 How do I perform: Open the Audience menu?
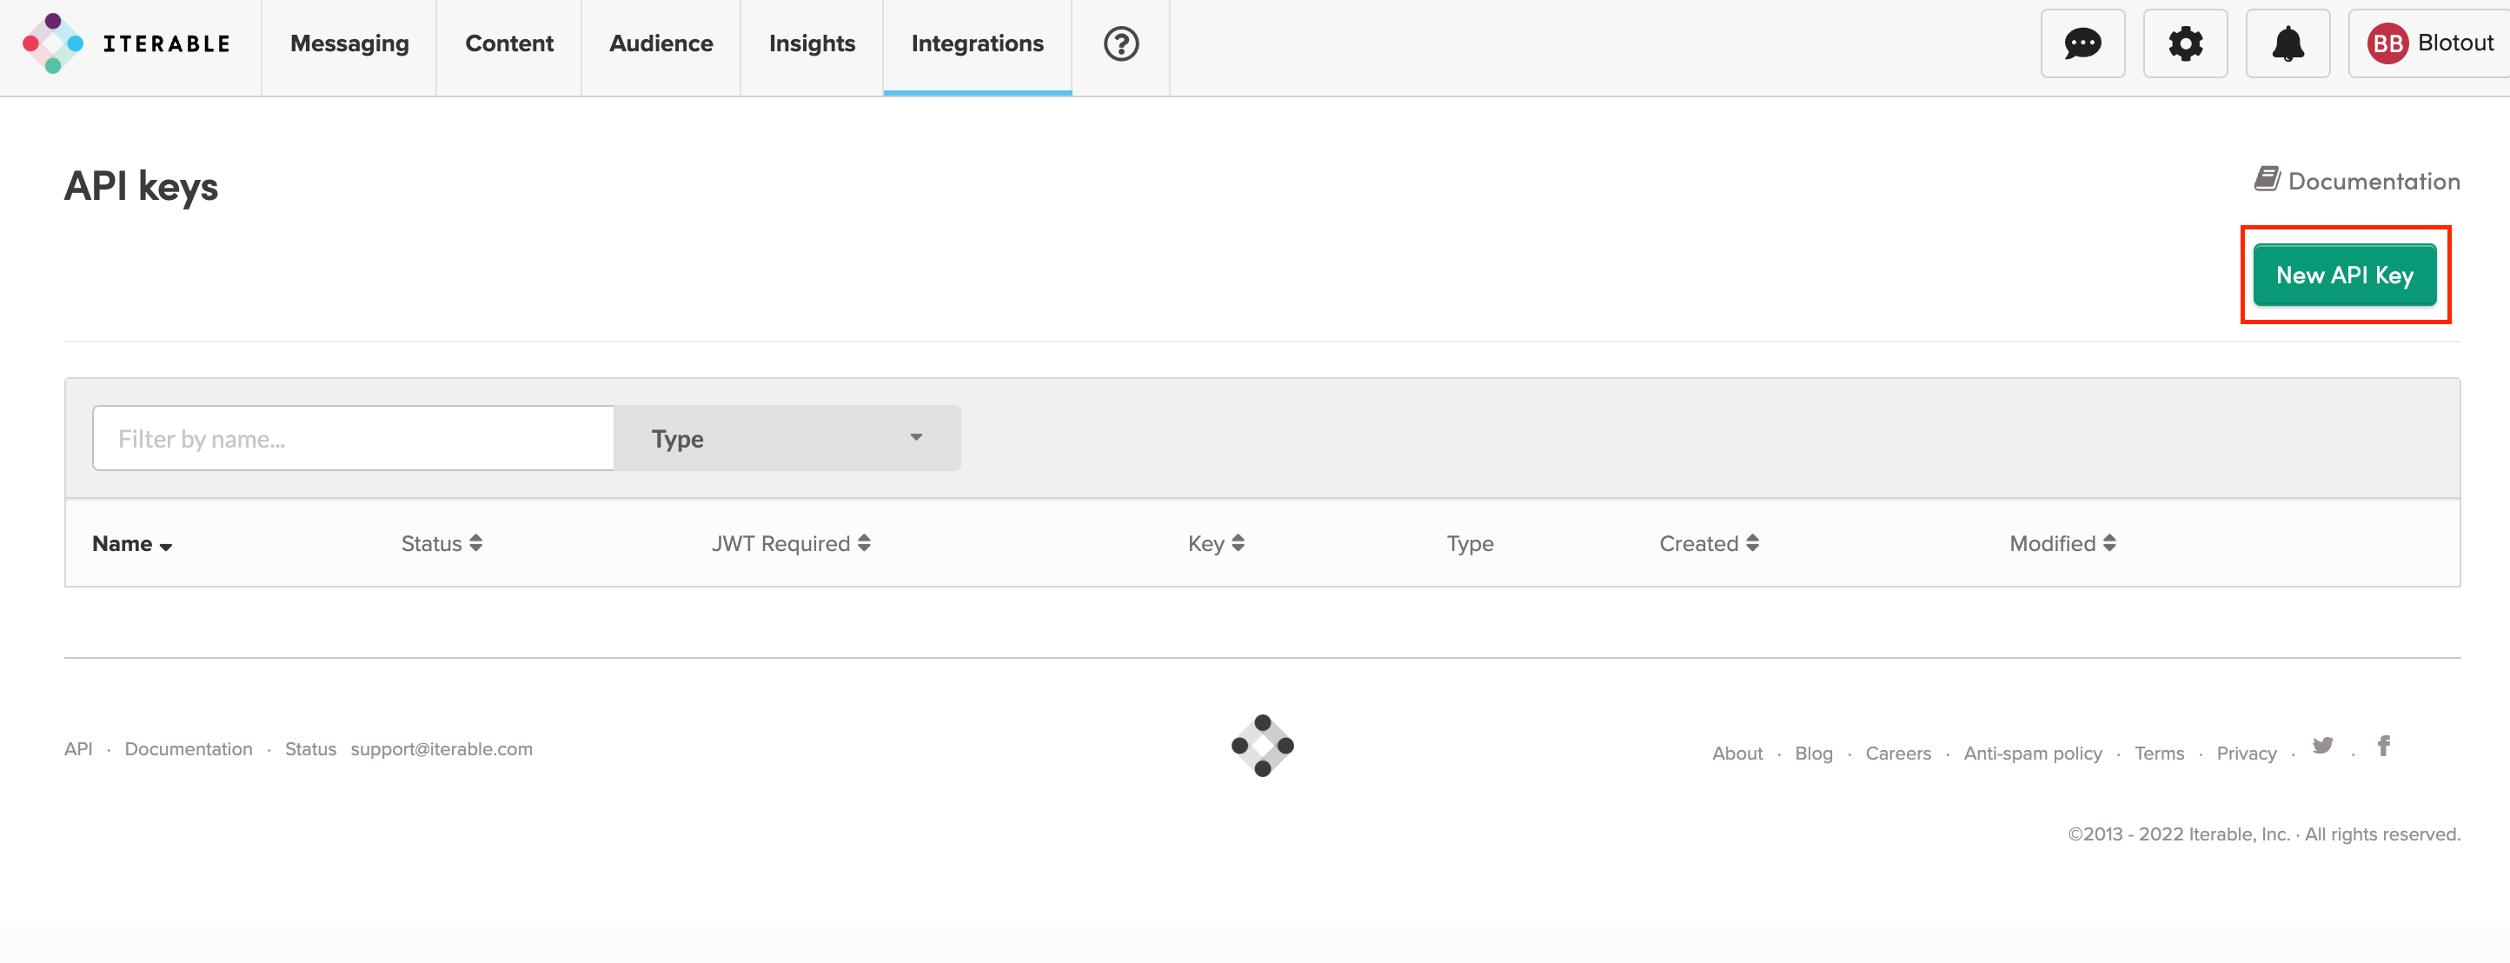click(x=661, y=43)
